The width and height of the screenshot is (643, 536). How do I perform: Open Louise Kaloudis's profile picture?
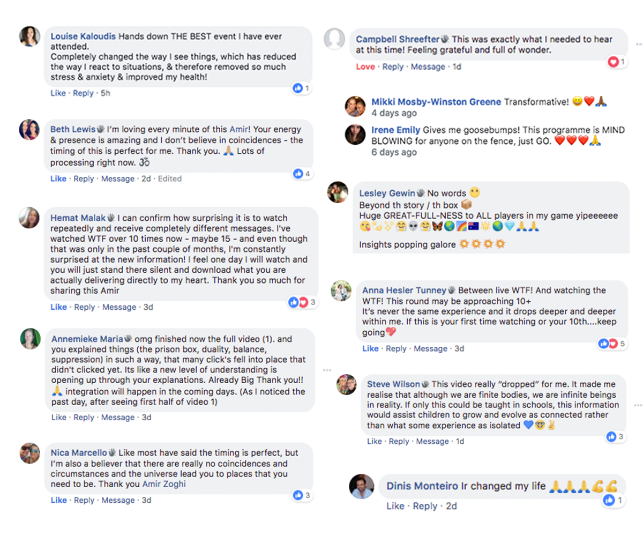[29, 36]
